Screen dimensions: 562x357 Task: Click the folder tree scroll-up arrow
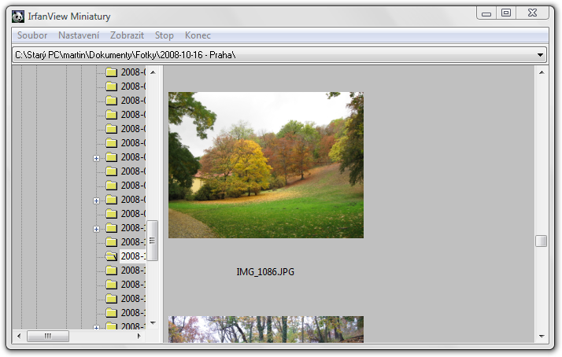pyautogui.click(x=153, y=72)
